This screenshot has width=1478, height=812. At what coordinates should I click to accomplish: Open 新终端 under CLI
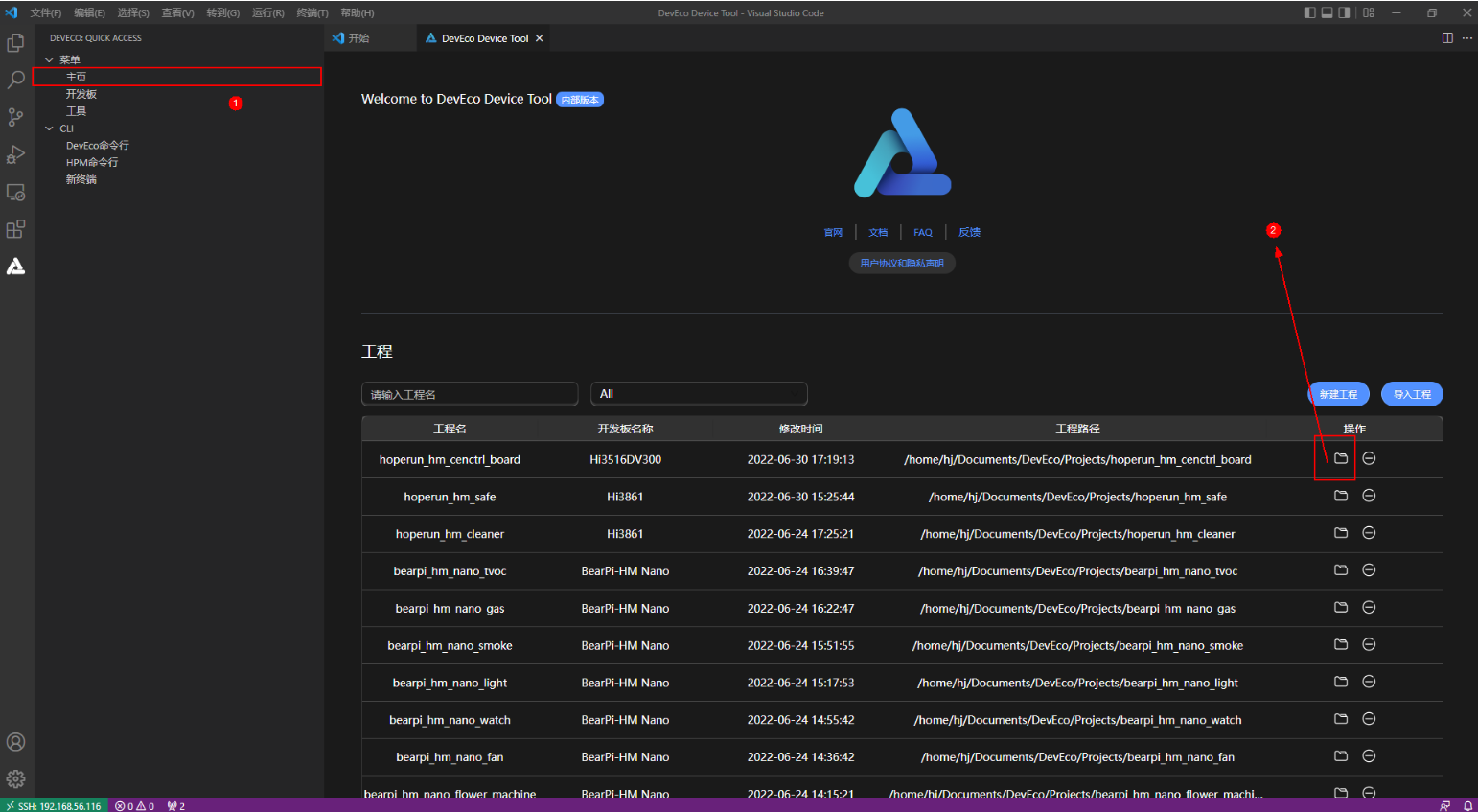pos(177,179)
